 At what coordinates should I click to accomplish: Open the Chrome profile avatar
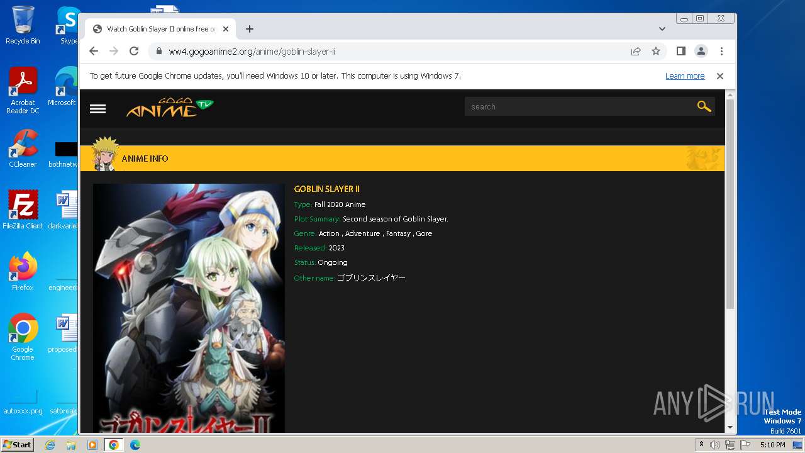701,51
